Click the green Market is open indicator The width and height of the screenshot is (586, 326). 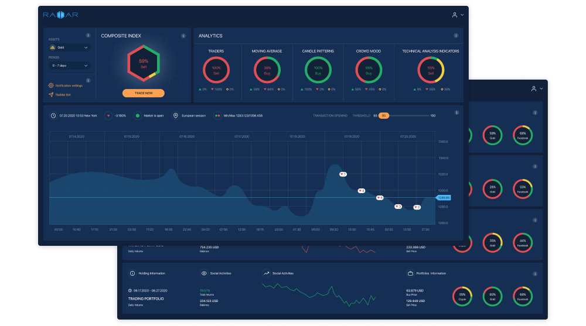pos(137,116)
